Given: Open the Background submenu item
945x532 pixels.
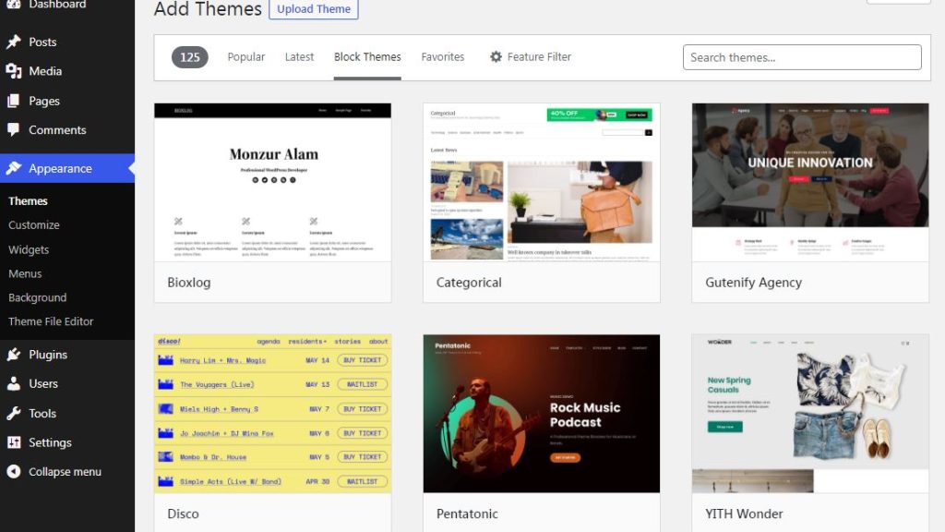Looking at the screenshot, I should tap(37, 297).
